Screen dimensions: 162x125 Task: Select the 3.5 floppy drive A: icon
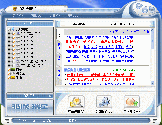pyautogui.click(x=18, y=33)
